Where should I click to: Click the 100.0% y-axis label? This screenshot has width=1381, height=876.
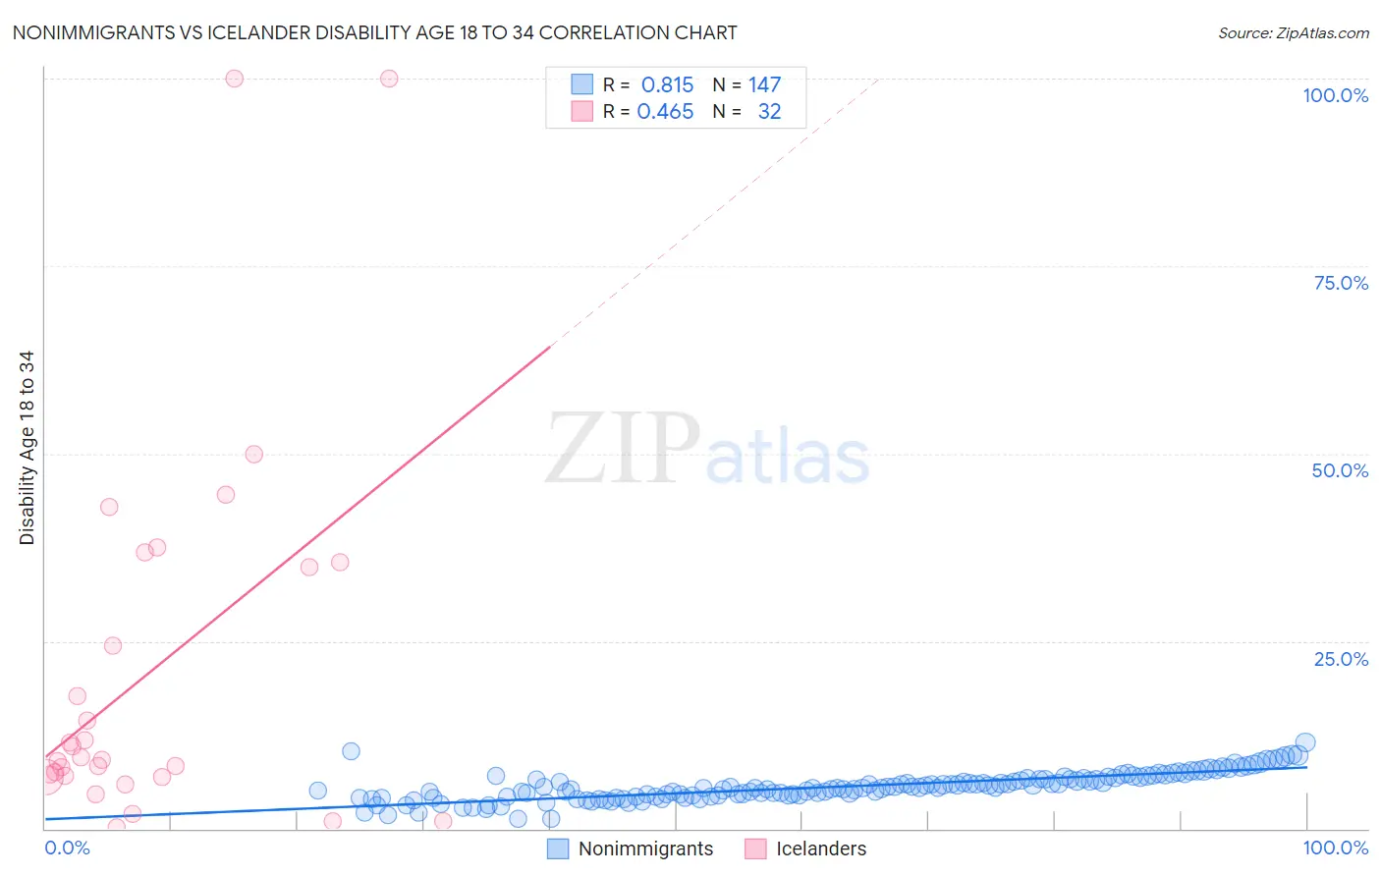click(x=1336, y=95)
